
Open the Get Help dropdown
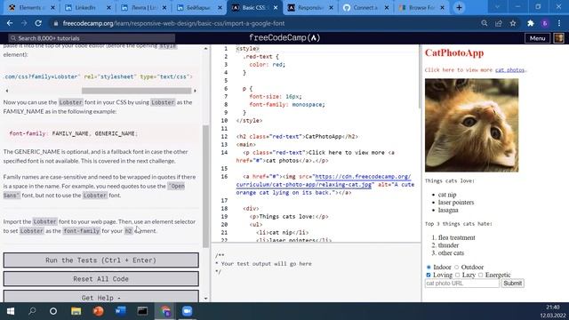pos(100,297)
